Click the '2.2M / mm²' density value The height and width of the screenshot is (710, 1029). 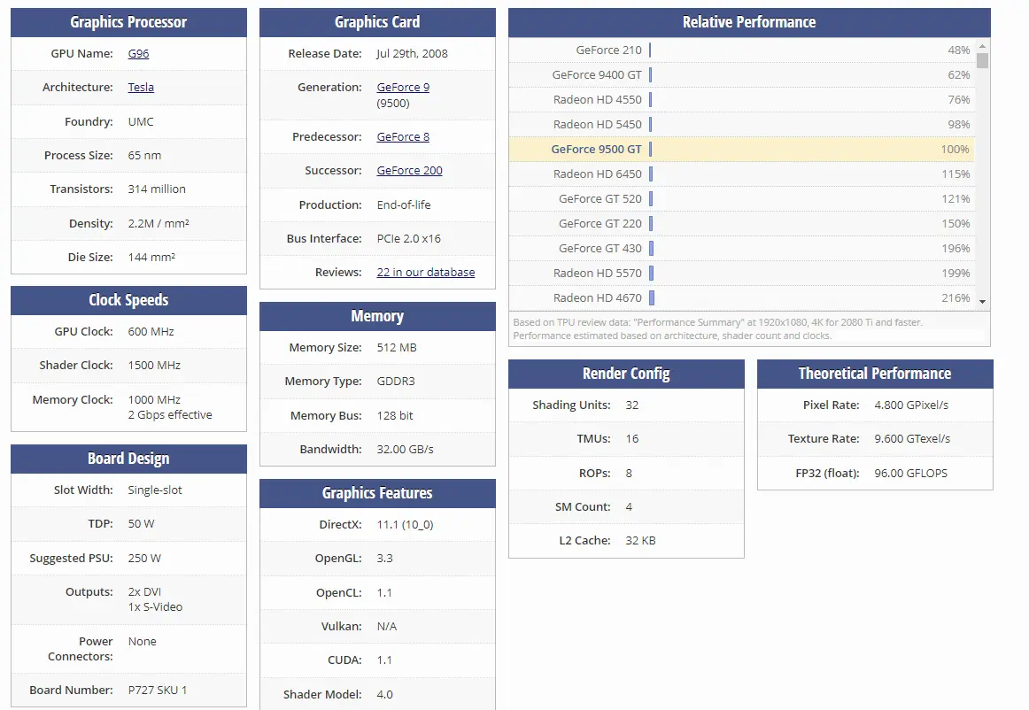tap(159, 224)
